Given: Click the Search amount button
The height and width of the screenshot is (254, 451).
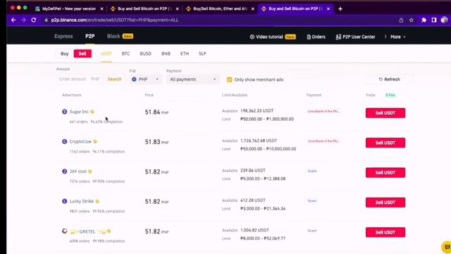Looking at the screenshot, I should click(114, 79).
